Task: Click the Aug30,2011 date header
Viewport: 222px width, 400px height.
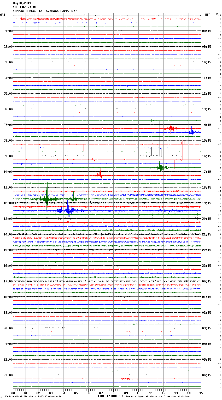Action: pyautogui.click(x=22, y=3)
